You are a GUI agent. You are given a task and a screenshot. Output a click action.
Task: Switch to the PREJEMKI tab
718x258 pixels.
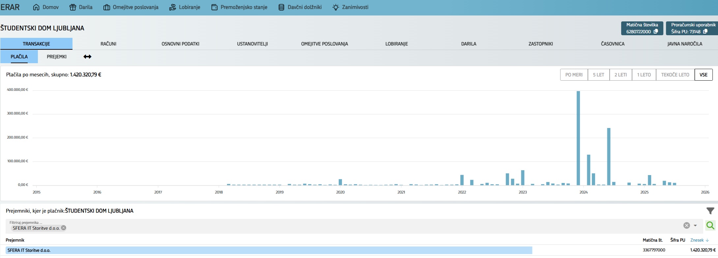[x=57, y=57]
